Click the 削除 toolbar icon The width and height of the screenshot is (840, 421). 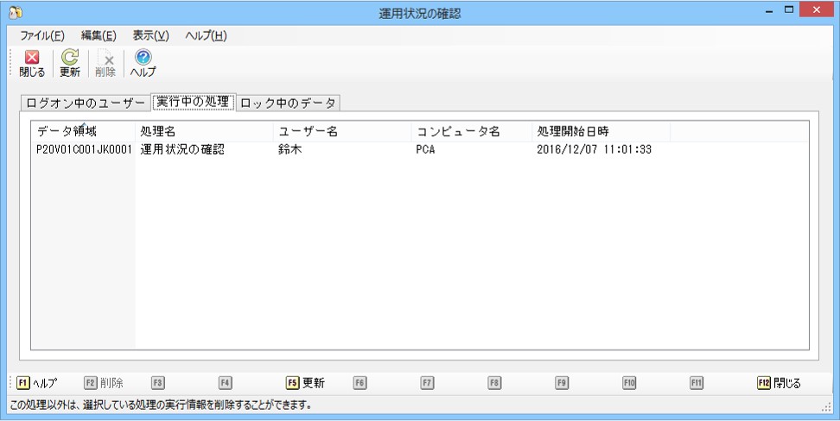pos(105,63)
